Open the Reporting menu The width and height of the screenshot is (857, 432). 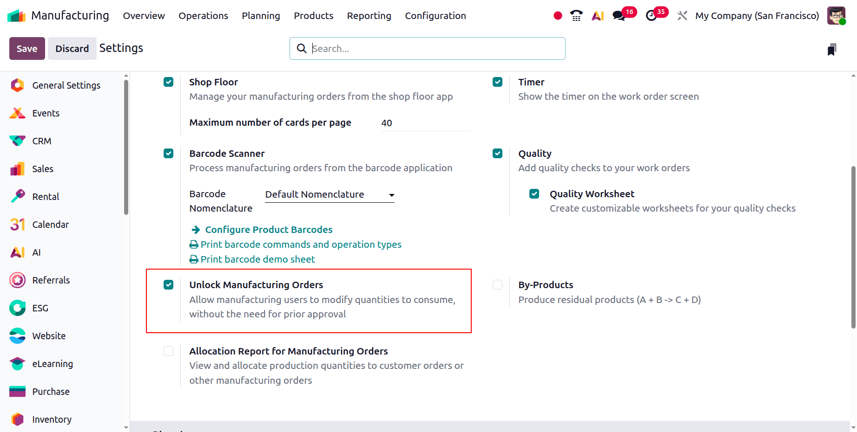click(369, 16)
